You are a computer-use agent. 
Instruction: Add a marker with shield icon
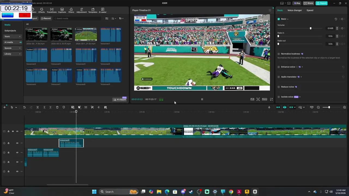(64, 107)
